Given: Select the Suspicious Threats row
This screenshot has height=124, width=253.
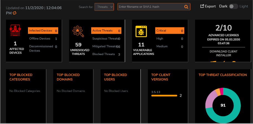Looking at the screenshot, I should point(106,38).
